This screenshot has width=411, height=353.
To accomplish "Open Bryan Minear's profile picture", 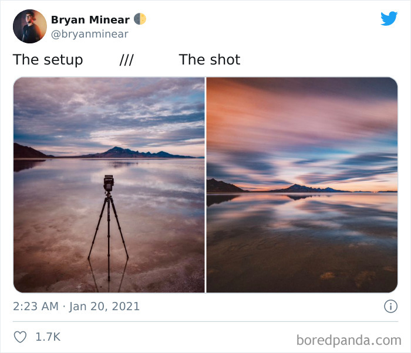I will (x=30, y=26).
